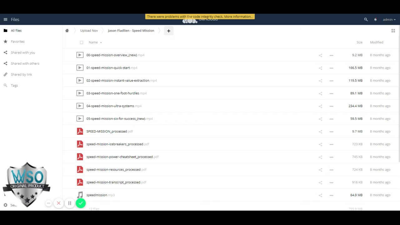Image resolution: width=400 pixels, height=225 pixels.
Task: Tick the select-all checkbox
Action: [x=82, y=42]
